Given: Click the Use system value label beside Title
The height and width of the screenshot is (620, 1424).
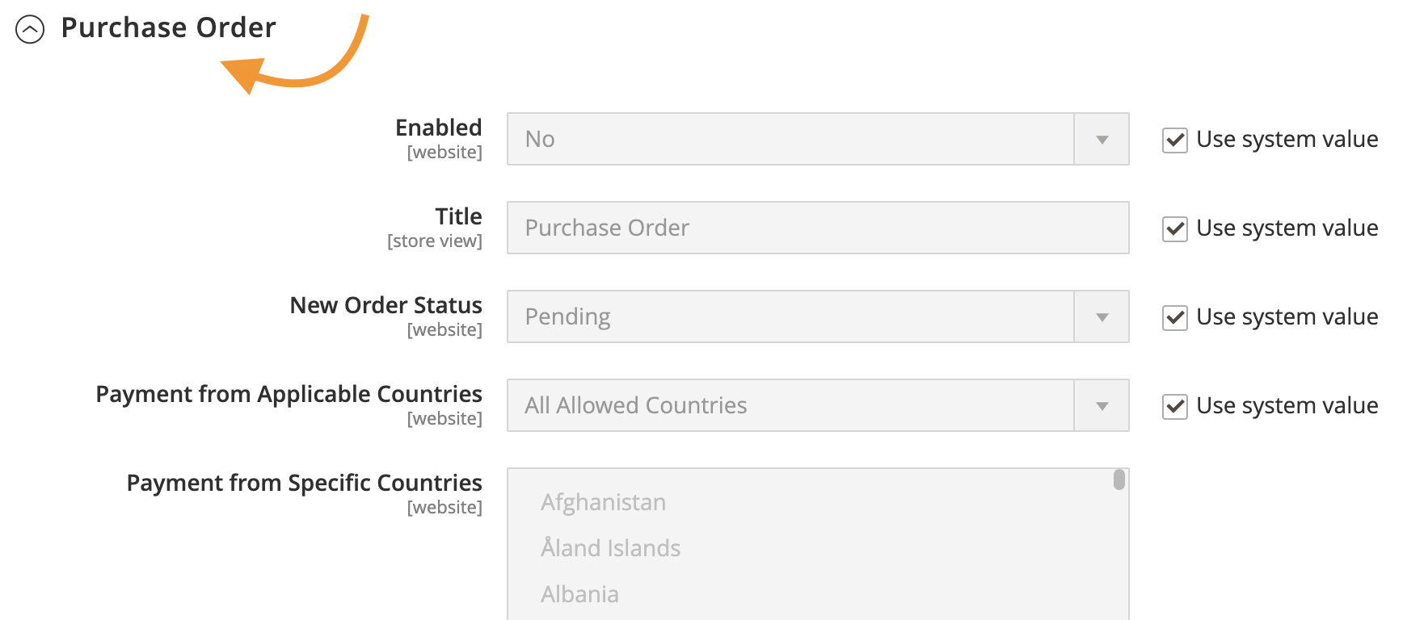Looking at the screenshot, I should click(1287, 228).
